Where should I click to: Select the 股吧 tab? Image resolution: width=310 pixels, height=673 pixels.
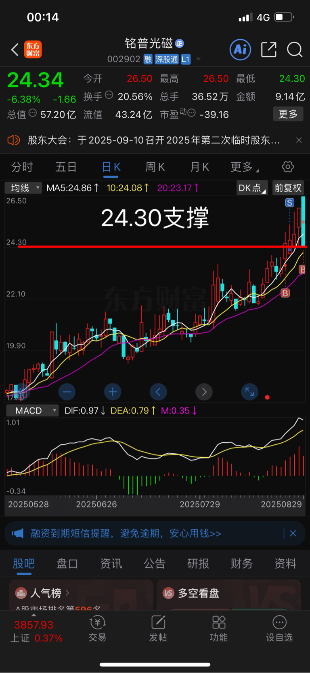24,563
